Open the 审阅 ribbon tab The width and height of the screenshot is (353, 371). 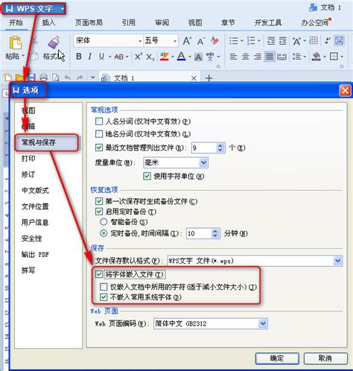pyautogui.click(x=162, y=23)
